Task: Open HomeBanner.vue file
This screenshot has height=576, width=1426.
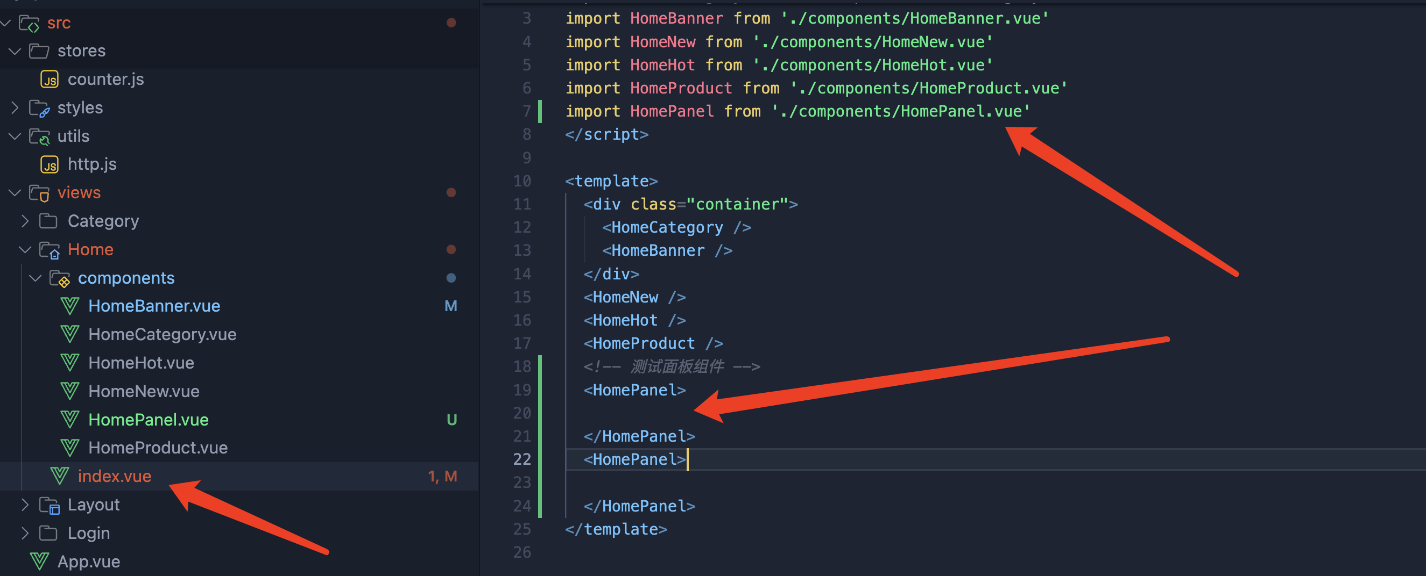Action: click(154, 306)
